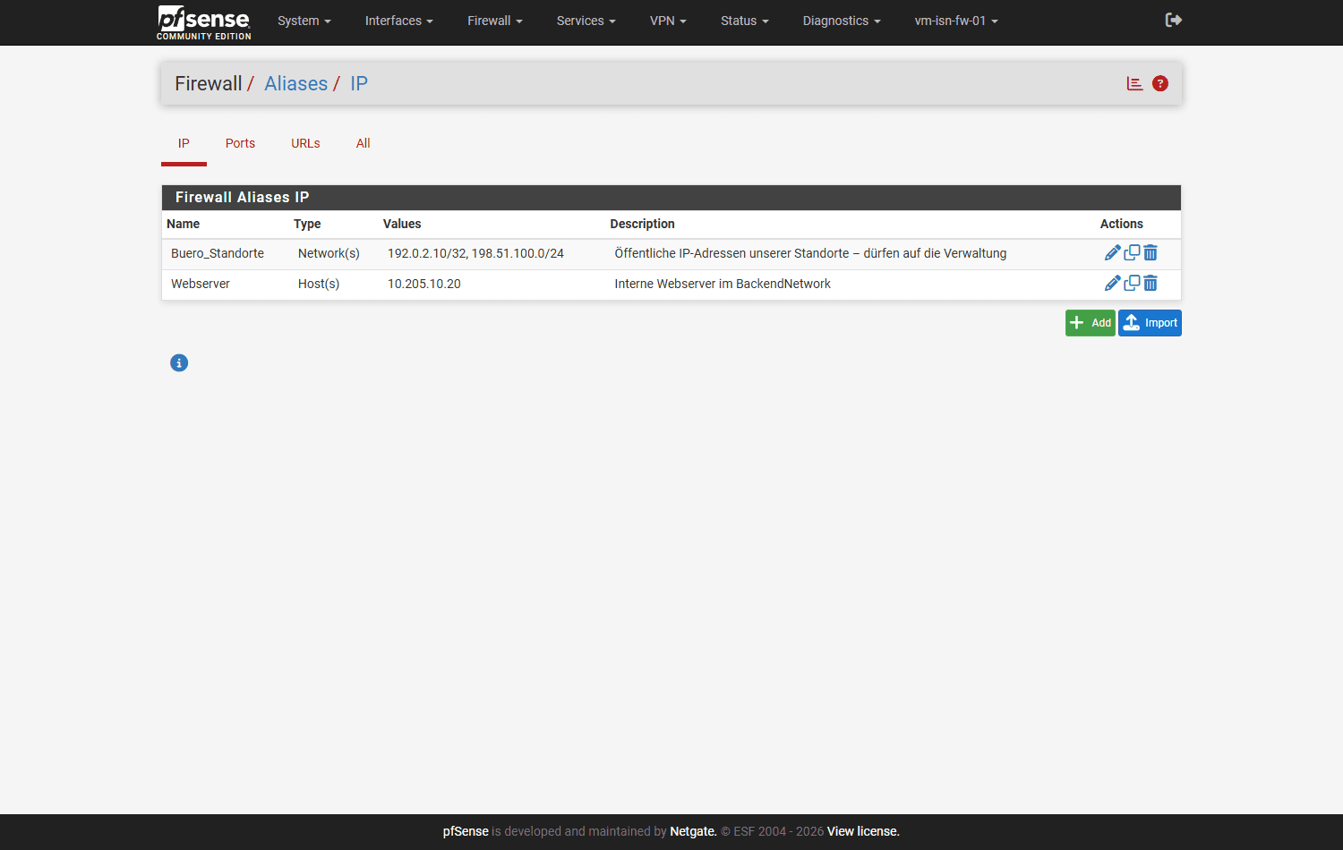Screen dimensions: 1343x850
Task: Expand the Firewall dropdown menu
Action: (495, 21)
